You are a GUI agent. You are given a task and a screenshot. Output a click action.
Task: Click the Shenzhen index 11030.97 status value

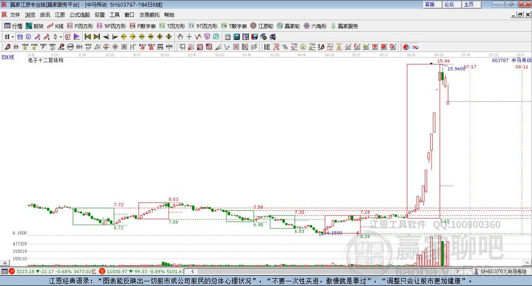click(x=118, y=271)
